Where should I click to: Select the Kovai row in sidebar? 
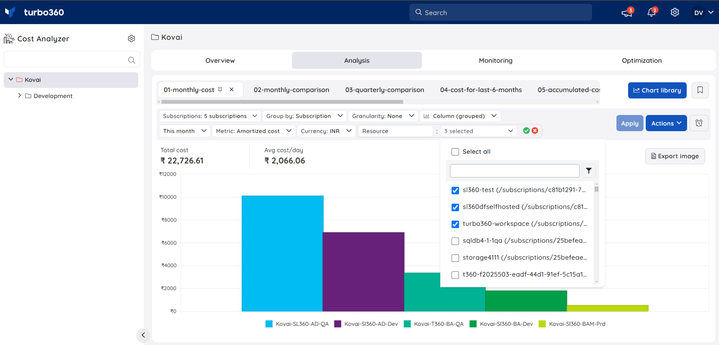click(71, 80)
